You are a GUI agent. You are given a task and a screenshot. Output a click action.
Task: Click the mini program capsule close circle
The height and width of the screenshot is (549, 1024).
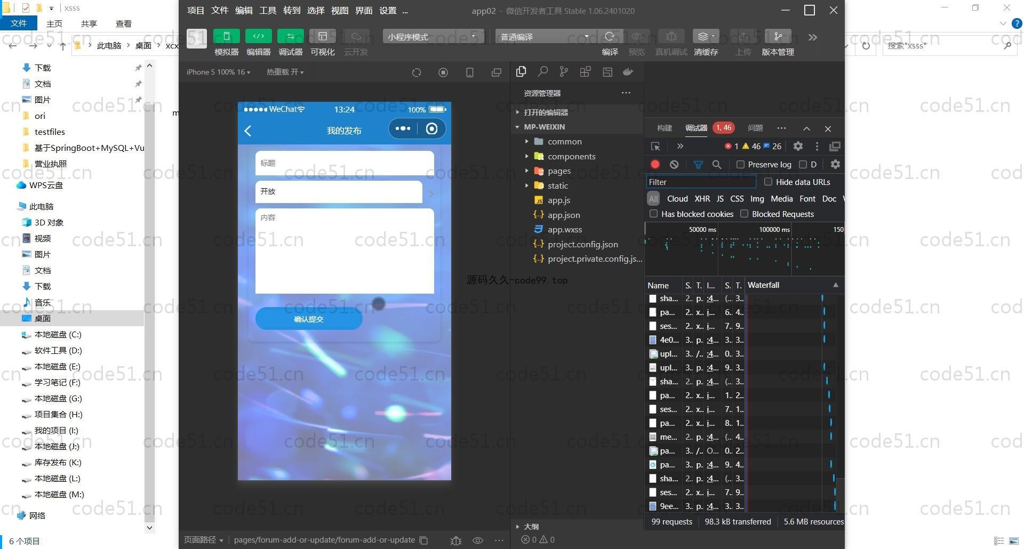[432, 128]
